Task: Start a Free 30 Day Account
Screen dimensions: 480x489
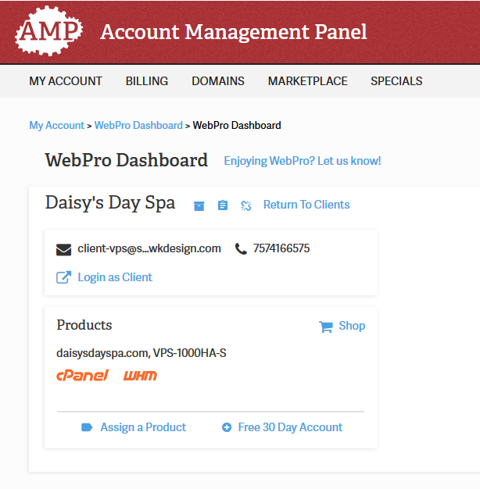Action: tap(290, 427)
